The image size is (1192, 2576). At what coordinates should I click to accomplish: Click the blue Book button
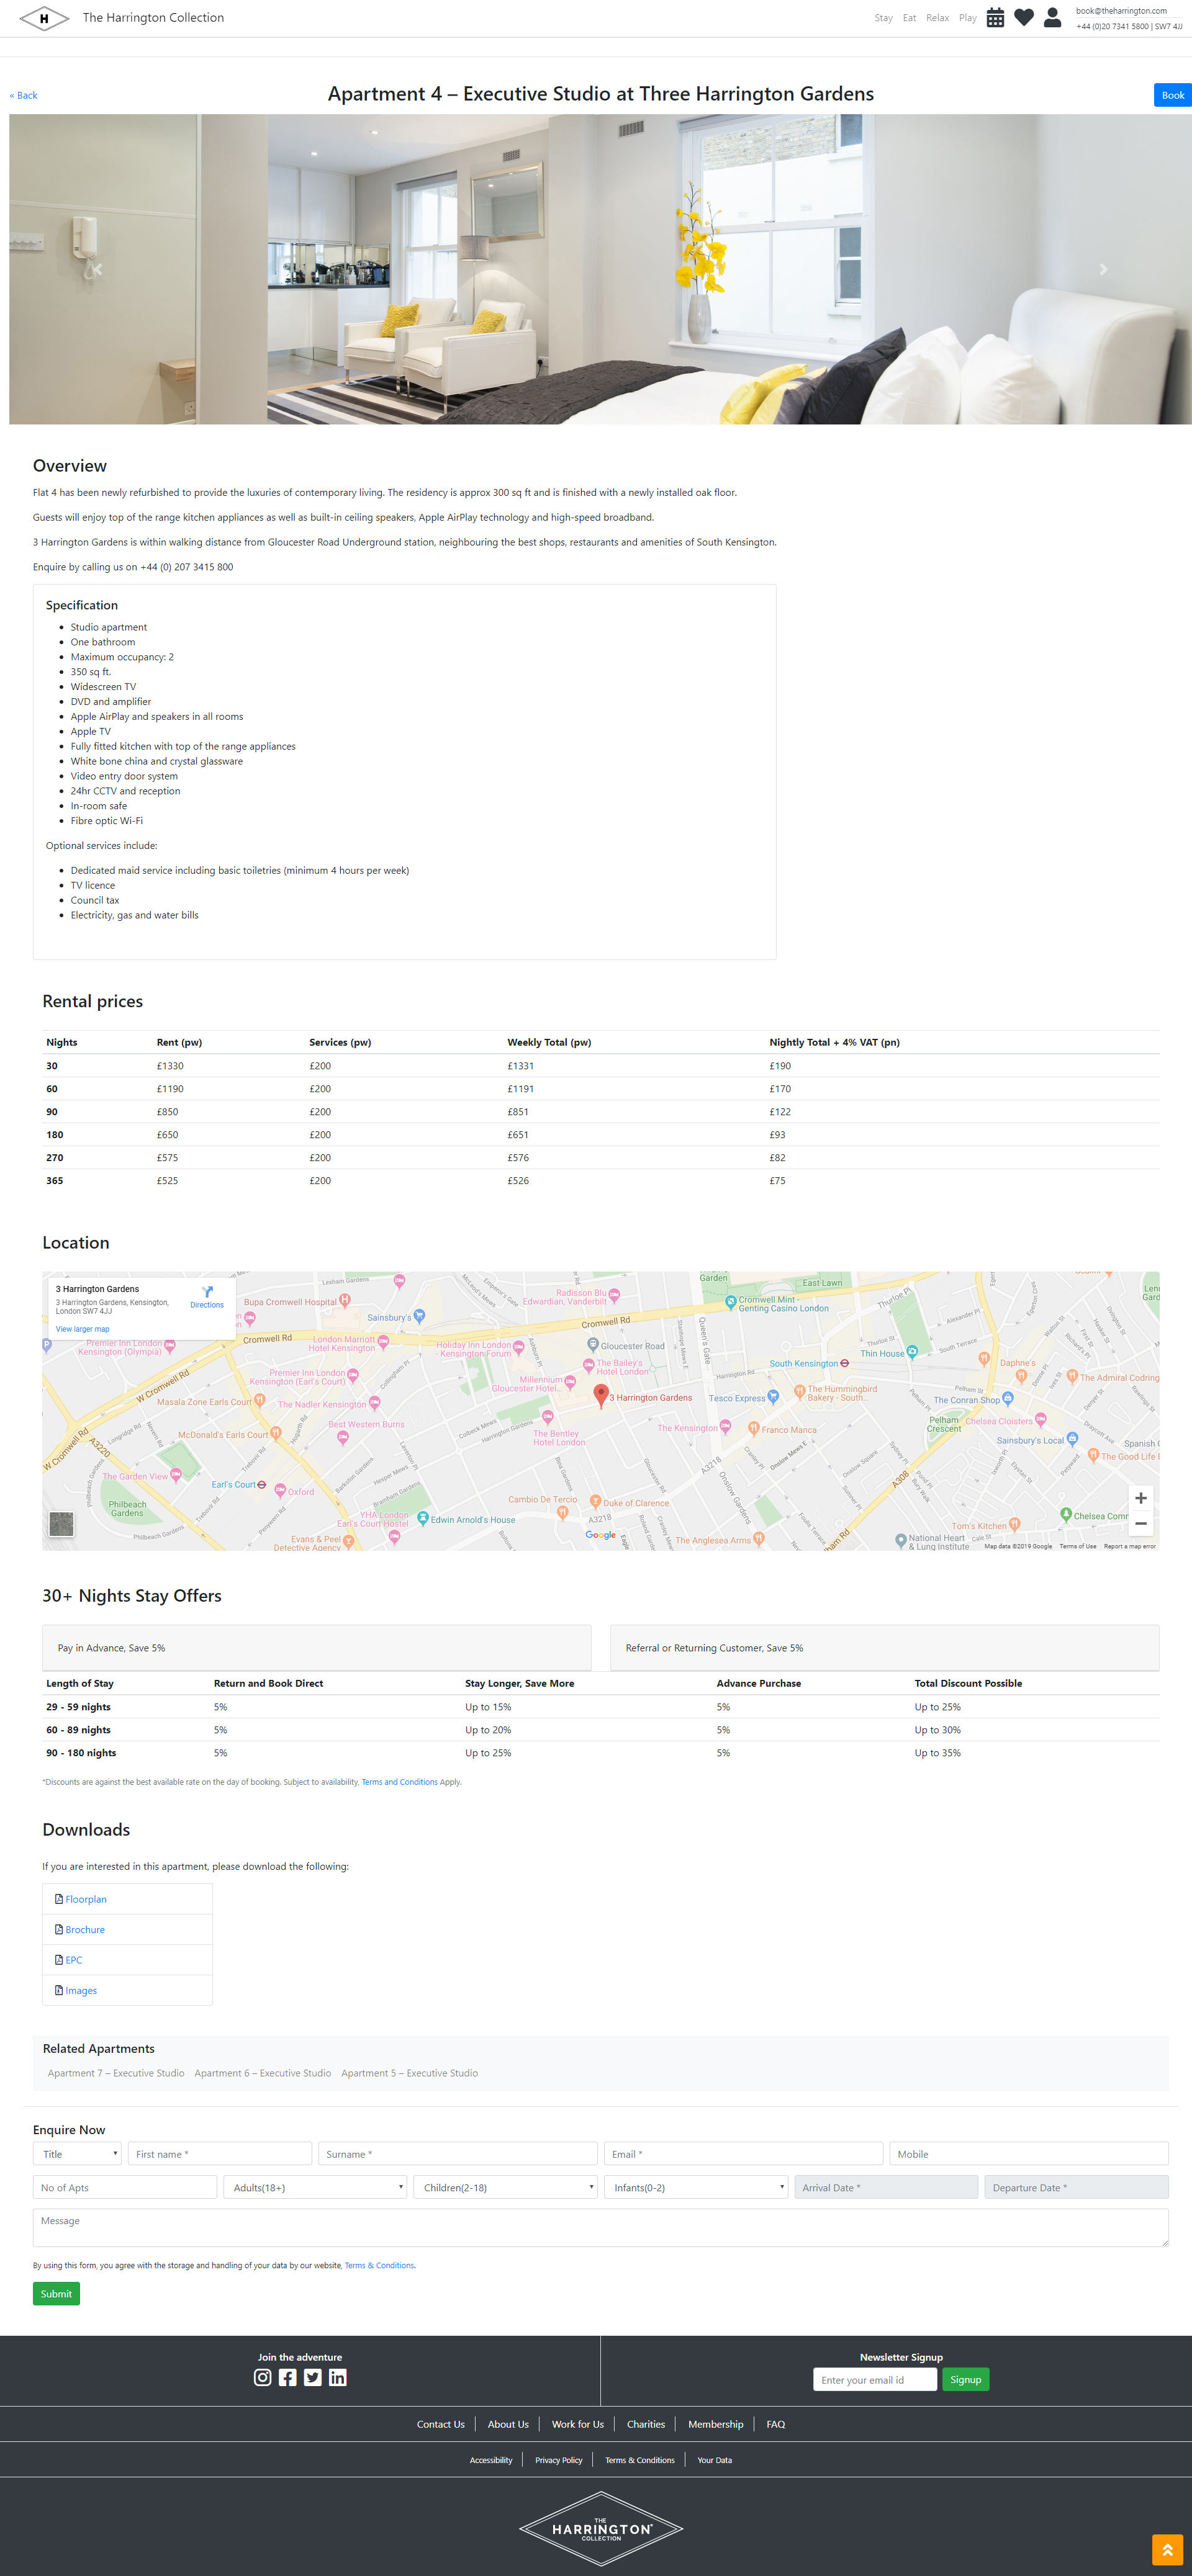1172,95
